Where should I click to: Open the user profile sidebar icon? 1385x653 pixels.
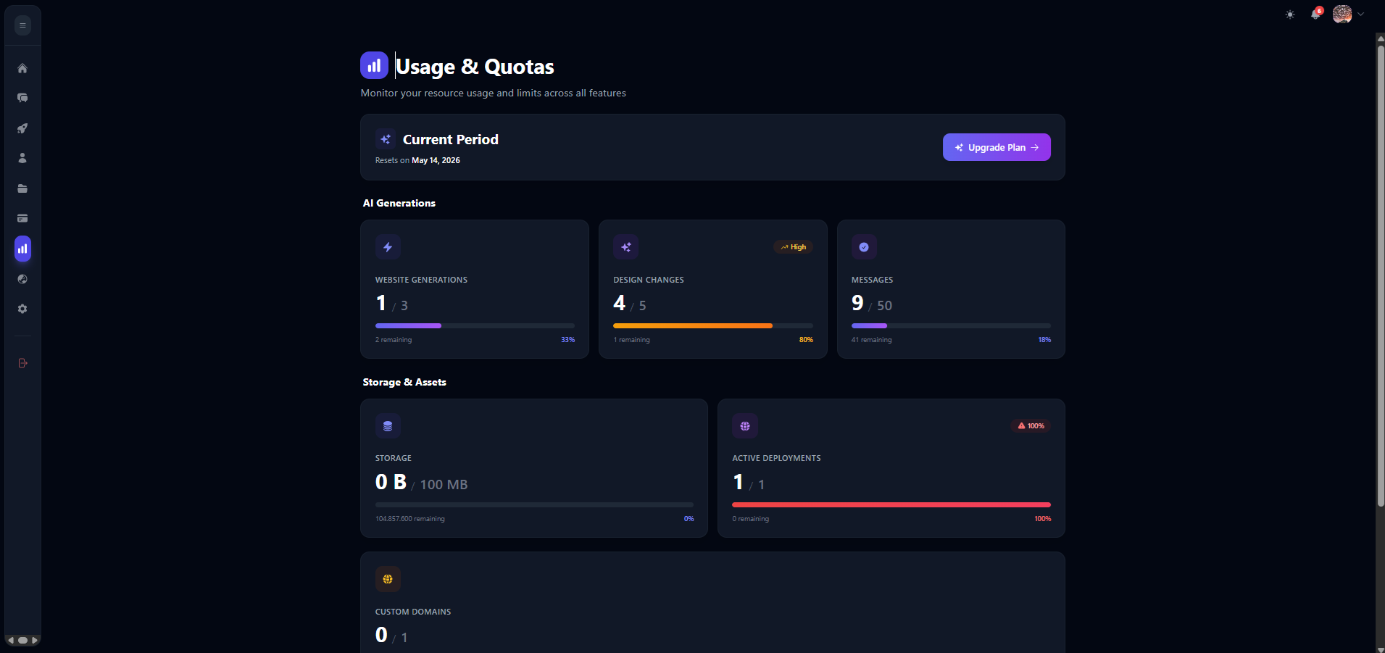pos(22,158)
